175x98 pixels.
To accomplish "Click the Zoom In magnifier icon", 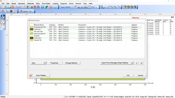I will click(x=79, y=7).
